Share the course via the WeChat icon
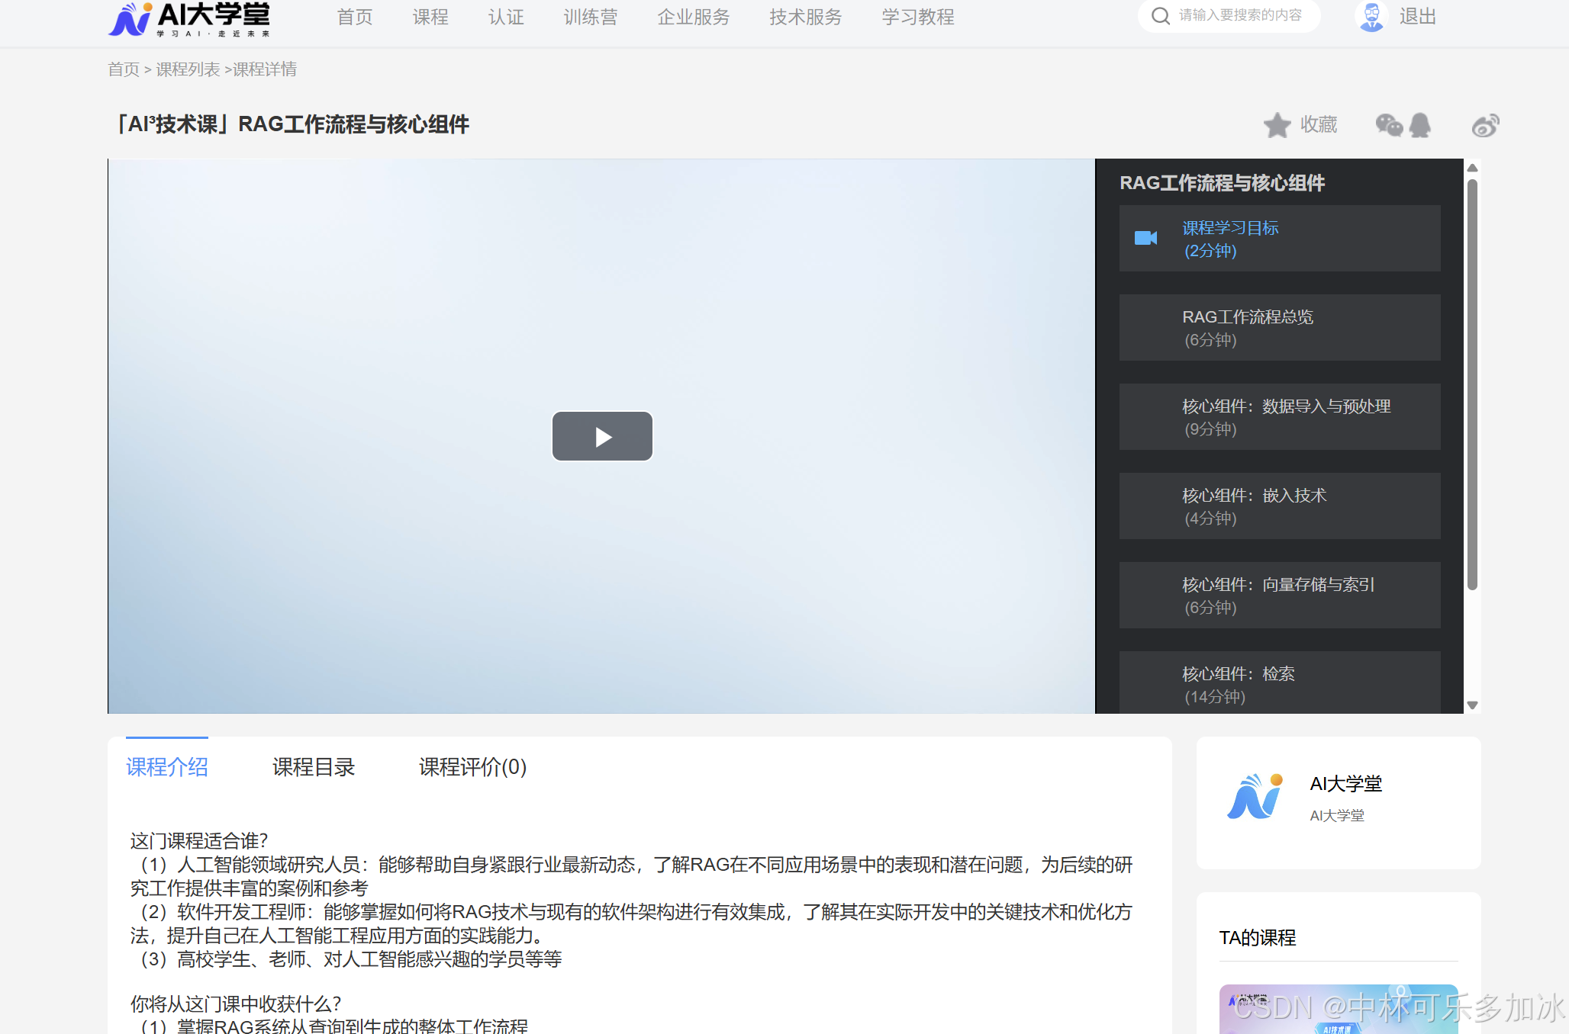1569x1034 pixels. point(1389,125)
